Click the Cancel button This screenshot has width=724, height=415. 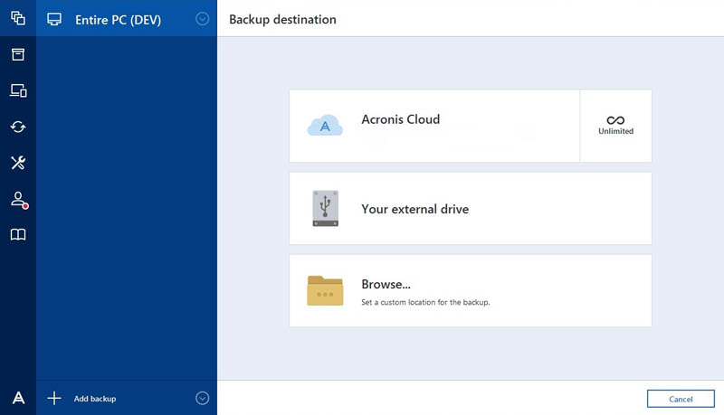pyautogui.click(x=681, y=399)
